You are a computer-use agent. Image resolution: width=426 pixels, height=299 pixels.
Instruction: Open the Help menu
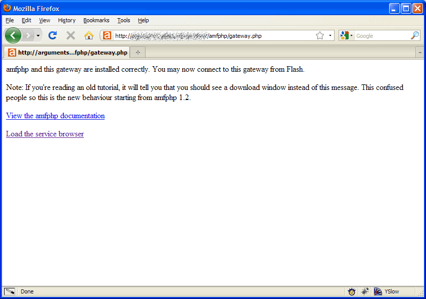tap(143, 20)
